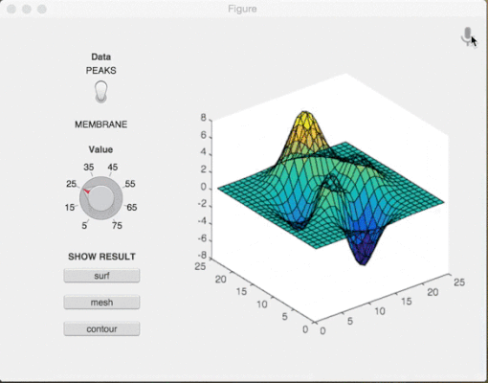Set the Value knob to 55
The image size is (488, 383).
(130, 184)
